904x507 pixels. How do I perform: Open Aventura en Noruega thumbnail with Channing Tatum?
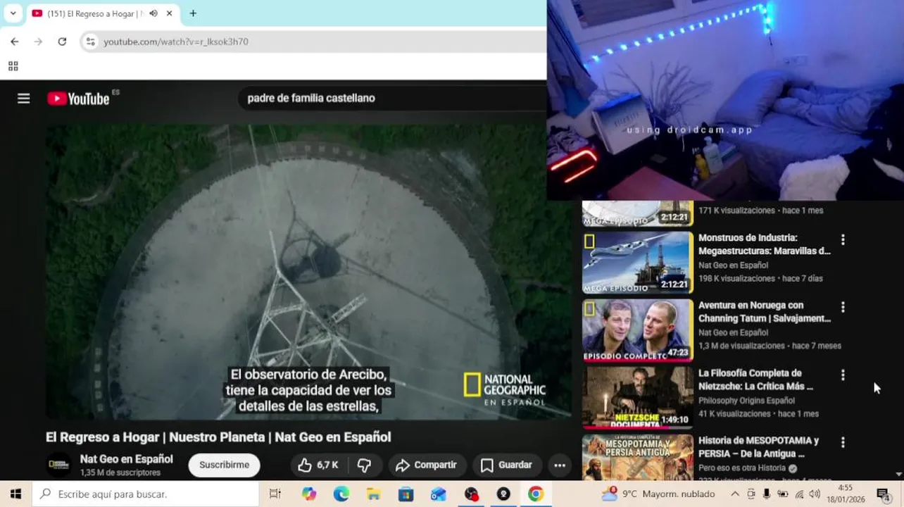click(637, 330)
